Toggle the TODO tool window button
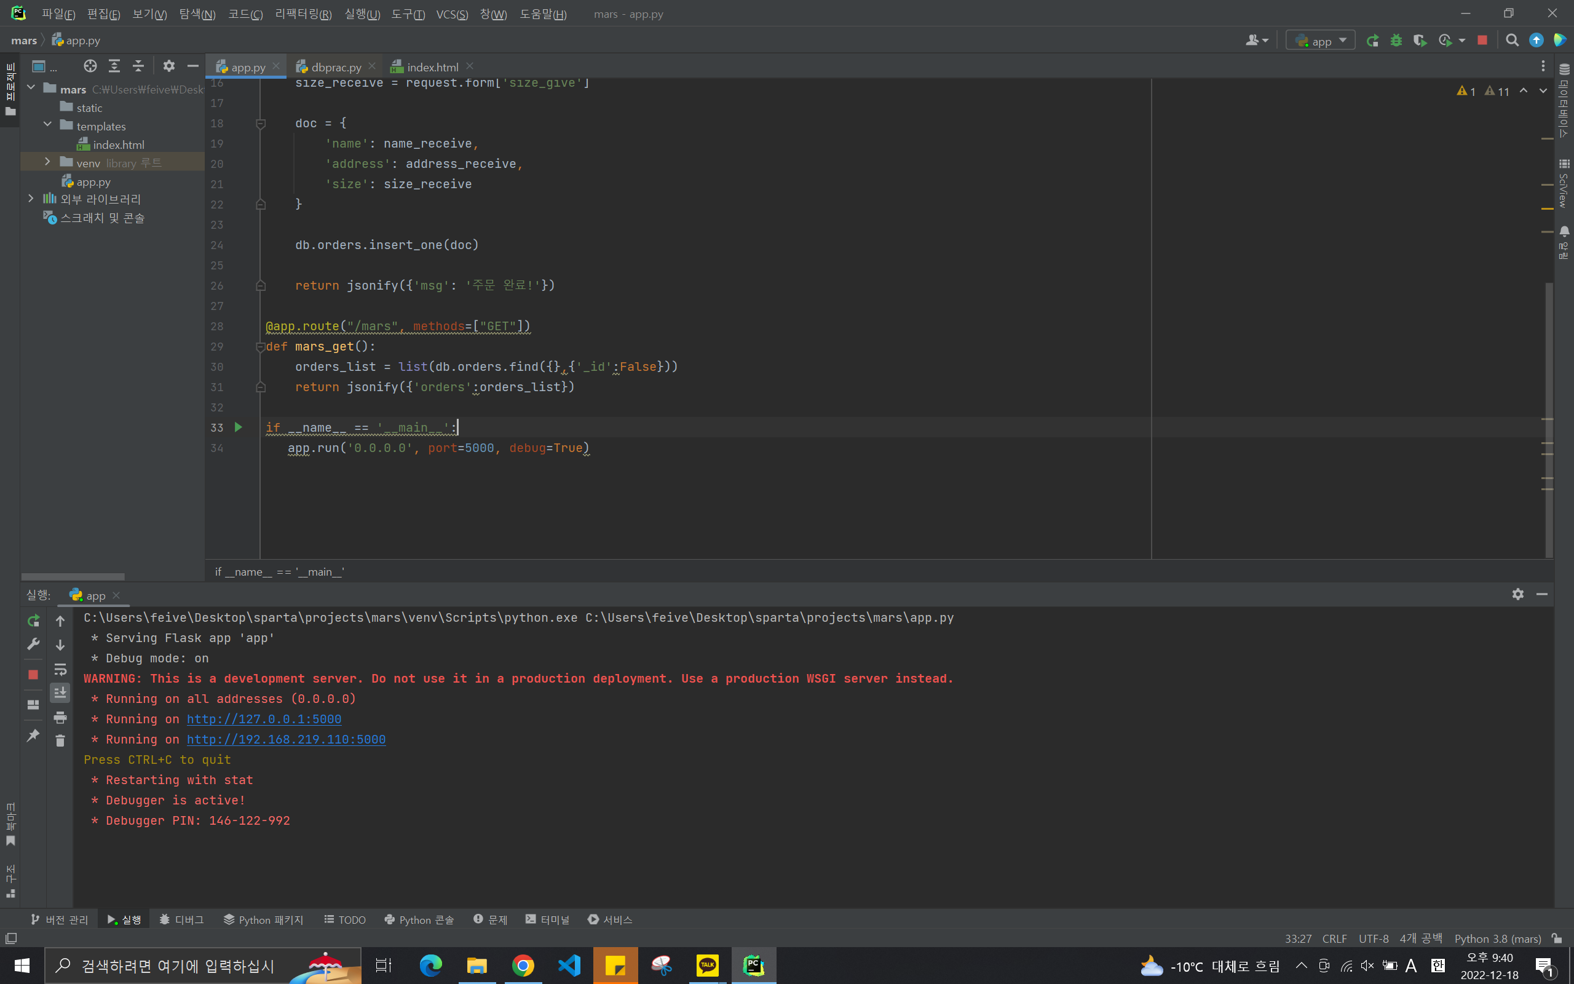This screenshot has height=984, width=1574. point(346,919)
